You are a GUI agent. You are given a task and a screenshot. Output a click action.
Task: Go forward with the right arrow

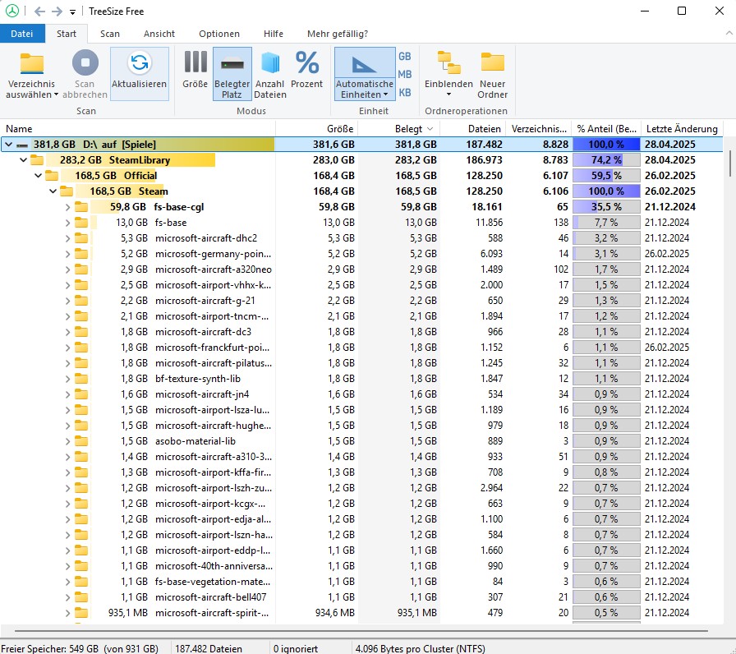point(57,12)
